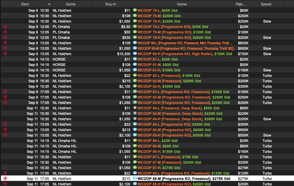Click the KO target icon for WCOOP 83-L

coord(5,92)
